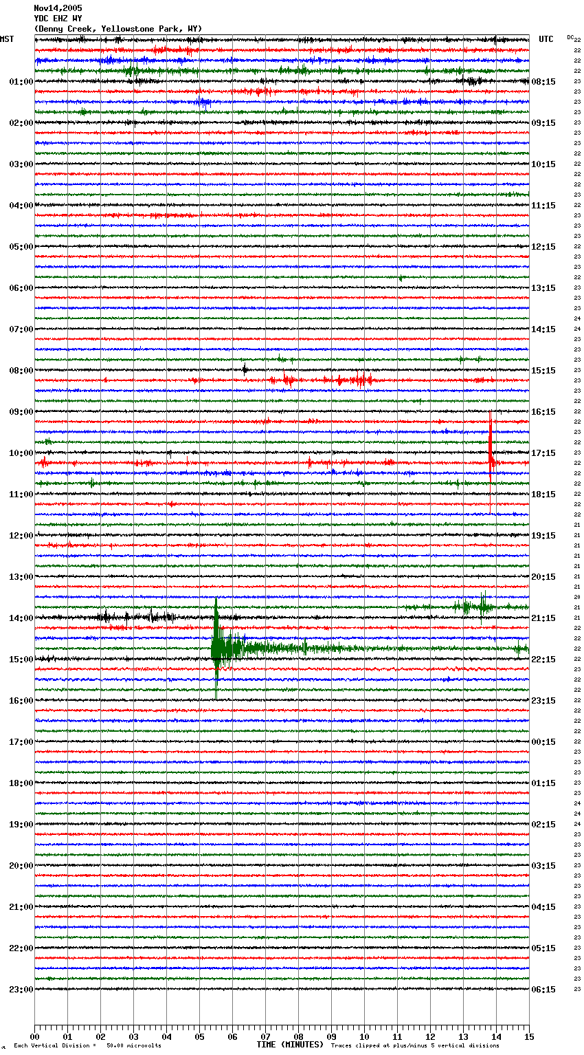The width and height of the screenshot is (584, 1055).
Task: Click the 14:00 MST hour label
Action: click(x=21, y=618)
